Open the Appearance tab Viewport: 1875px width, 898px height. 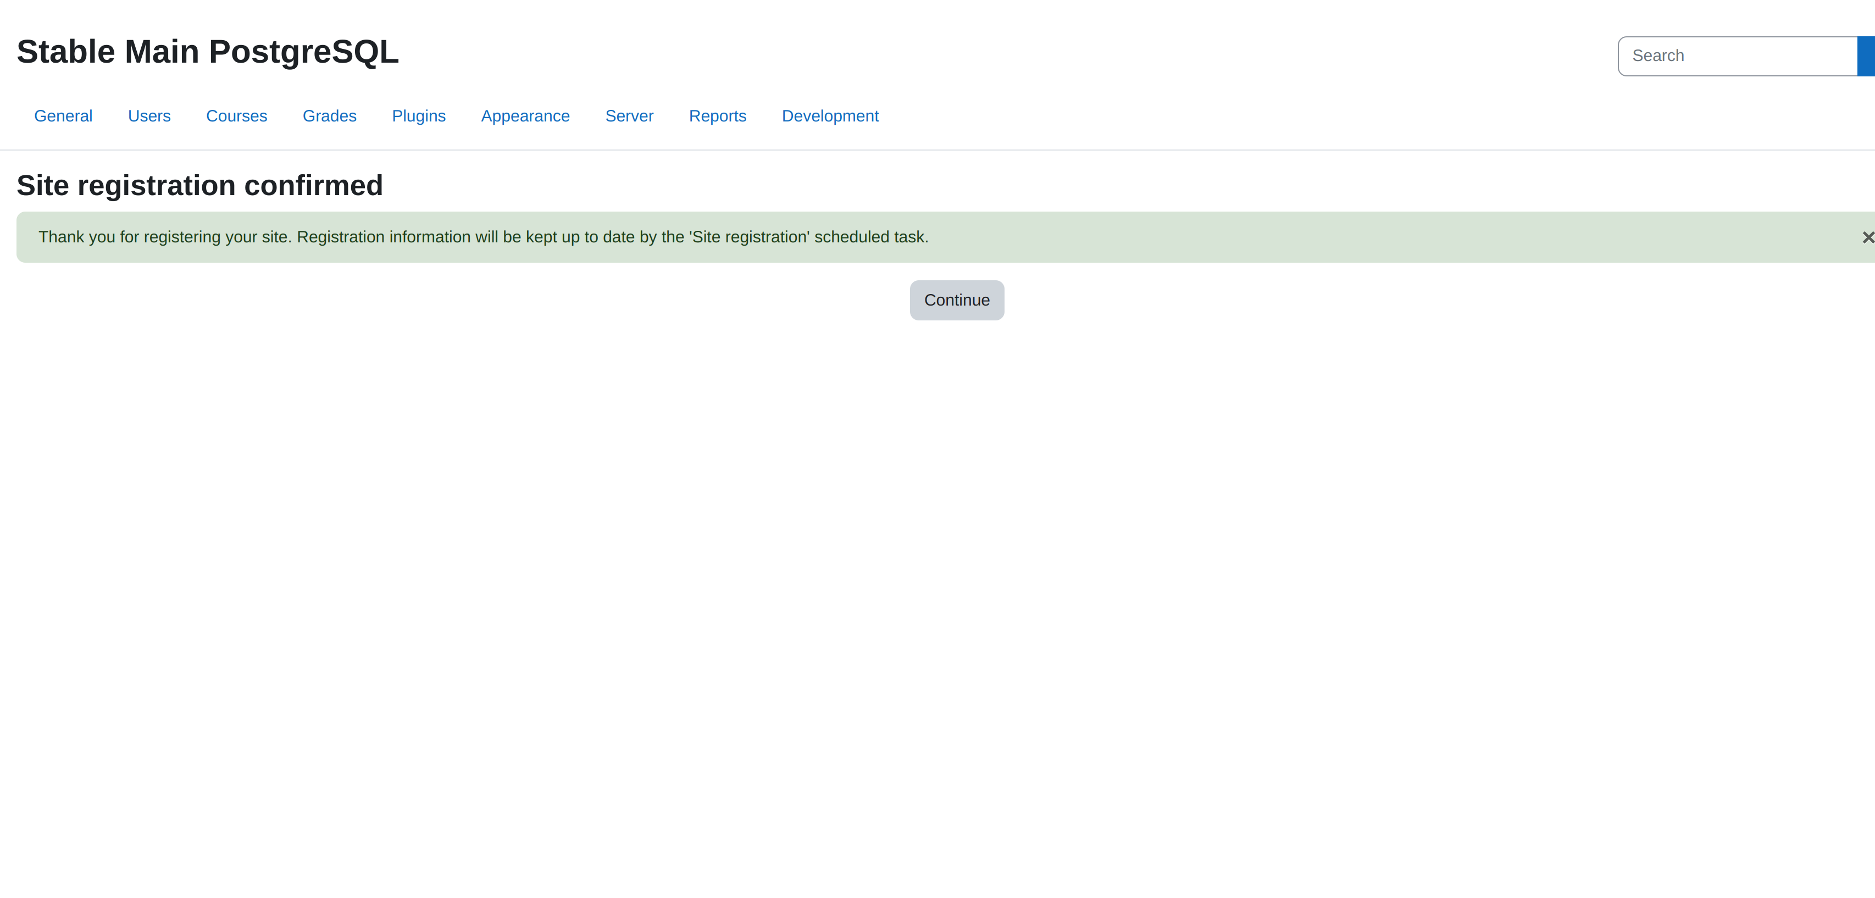[525, 117]
